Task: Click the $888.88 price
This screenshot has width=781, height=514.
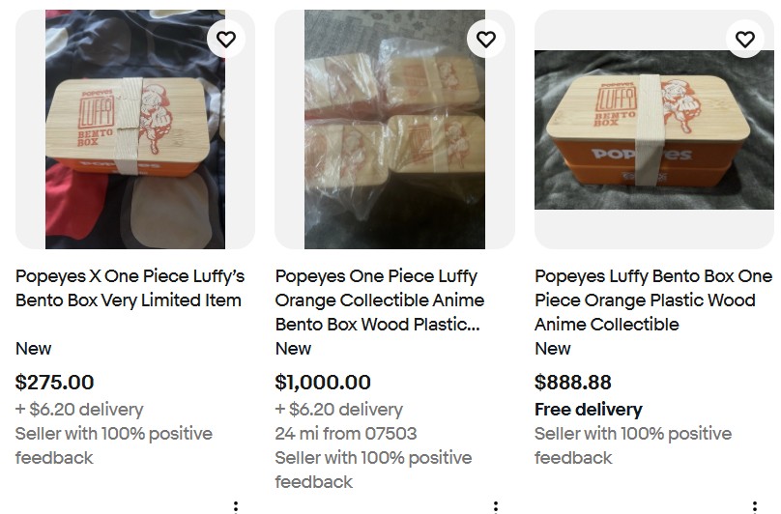Action: (573, 383)
